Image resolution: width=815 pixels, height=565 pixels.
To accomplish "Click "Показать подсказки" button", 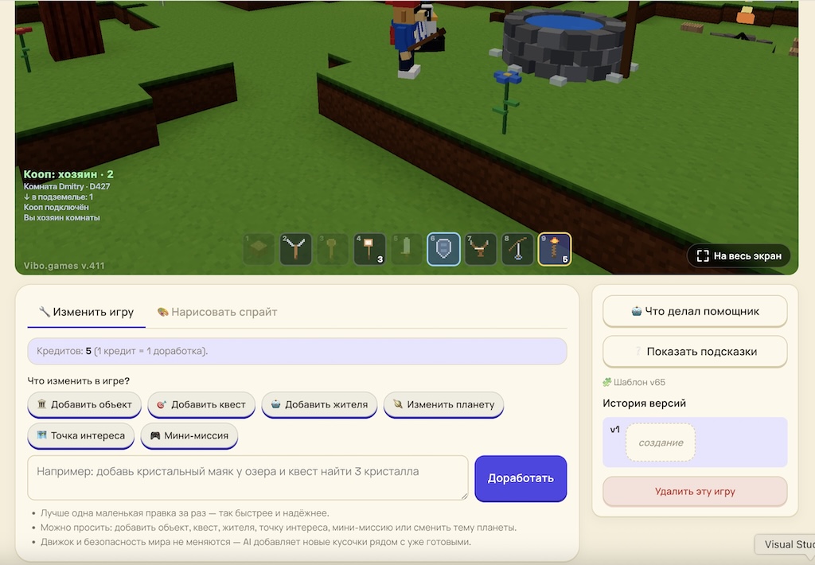I will [x=695, y=352].
